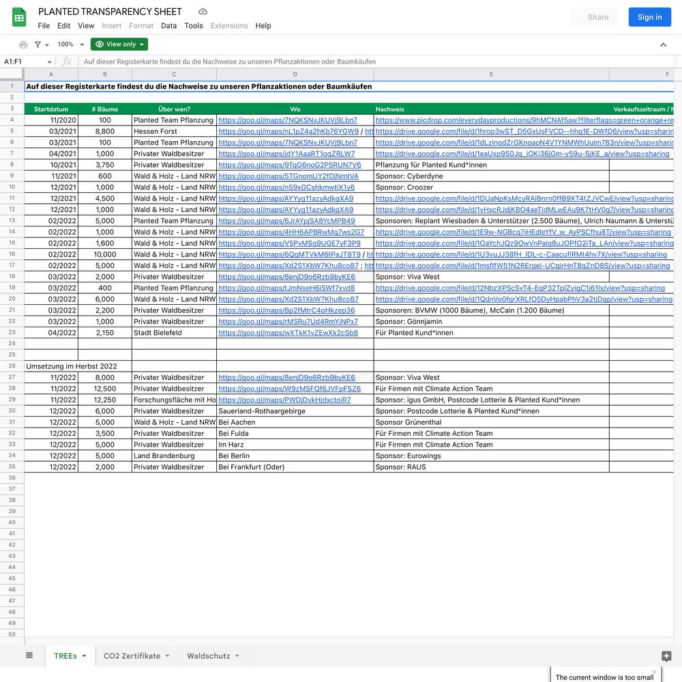The width and height of the screenshot is (682, 682).
Task: Open maps link in Forschungsfläche row
Action: 284,400
